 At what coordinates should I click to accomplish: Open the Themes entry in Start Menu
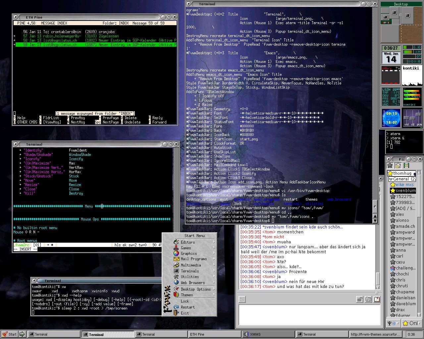pyautogui.click(x=187, y=295)
